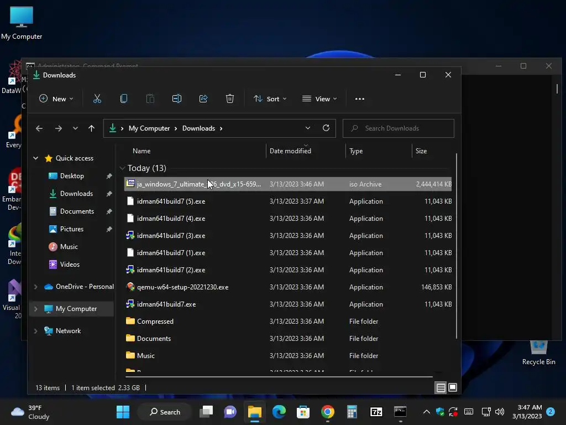Click in Search Downloads field
Viewport: 566px width, 425px height.
click(398, 128)
